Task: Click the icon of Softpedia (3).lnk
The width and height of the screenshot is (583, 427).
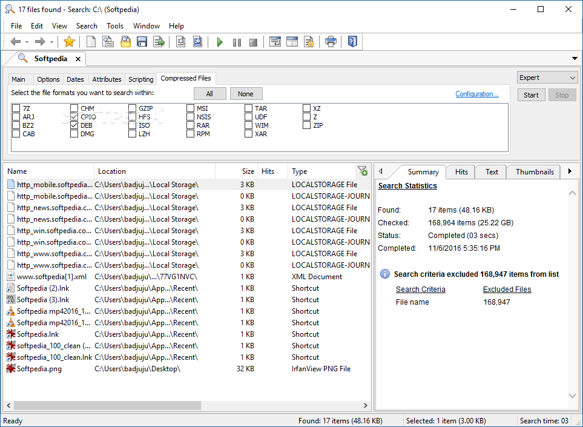Action: click(x=11, y=300)
